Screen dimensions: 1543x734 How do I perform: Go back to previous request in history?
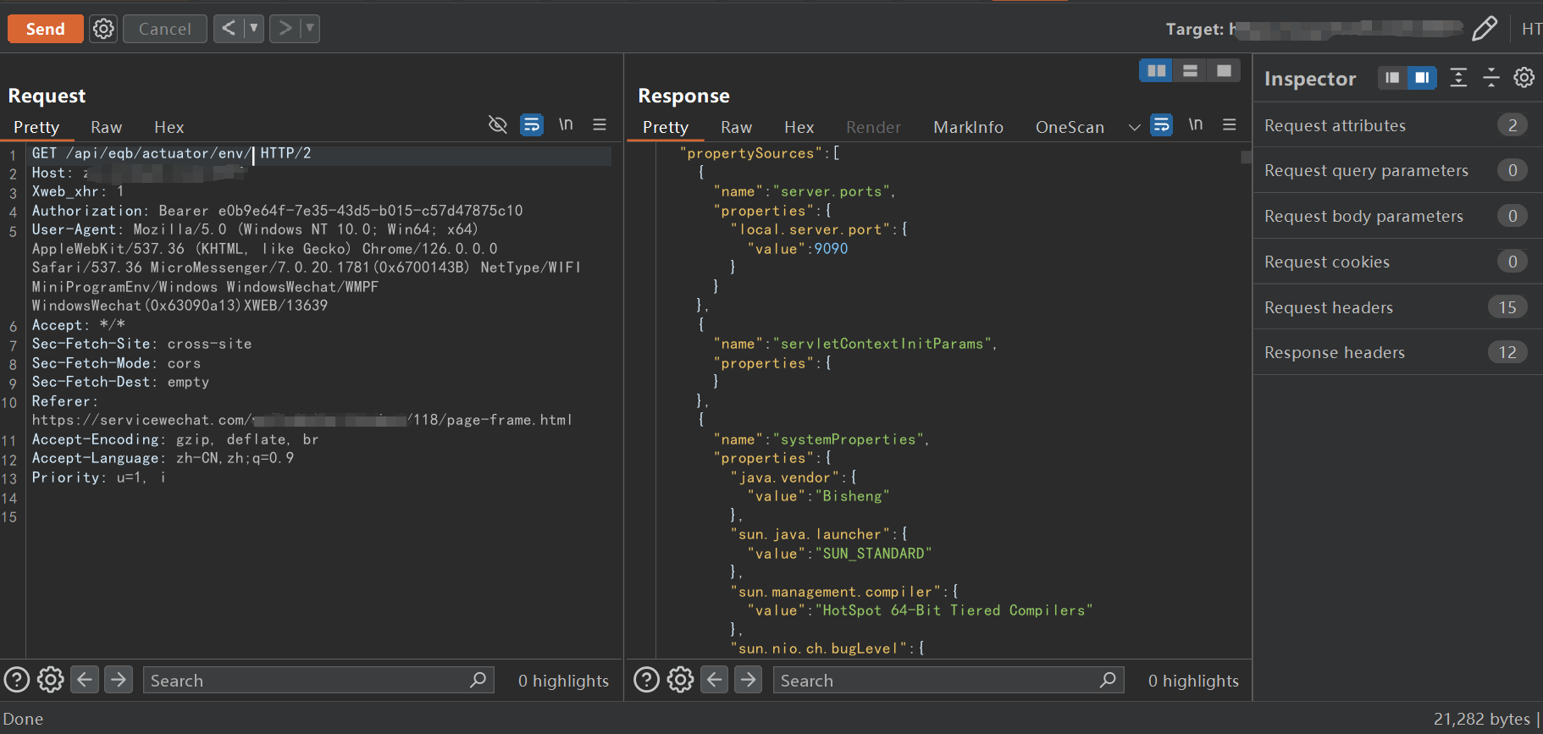(229, 29)
